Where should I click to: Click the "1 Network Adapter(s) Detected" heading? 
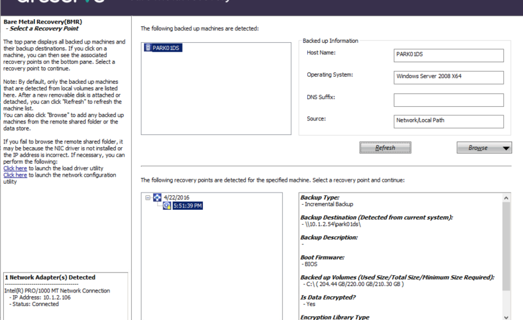pyautogui.click(x=50, y=277)
